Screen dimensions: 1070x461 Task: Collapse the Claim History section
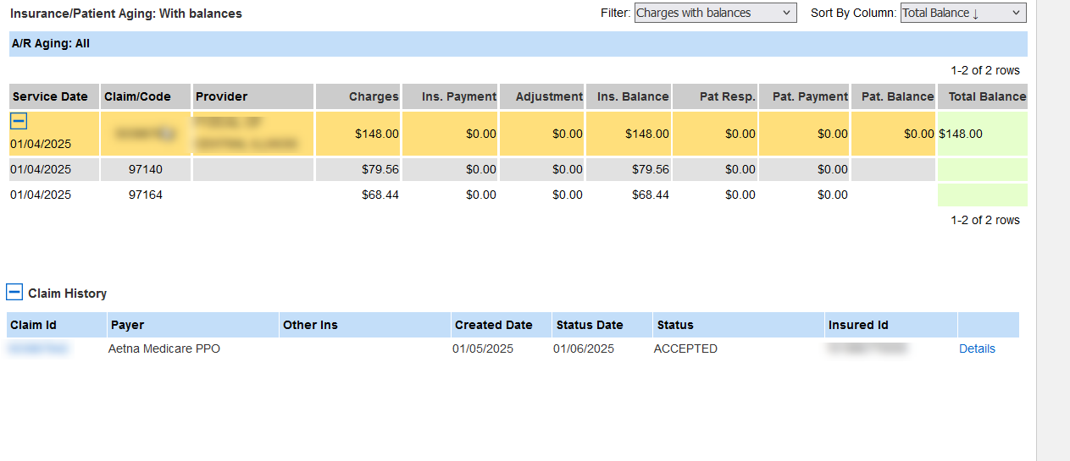14,293
